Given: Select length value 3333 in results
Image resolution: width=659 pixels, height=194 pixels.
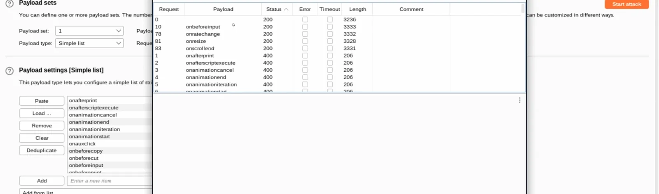Looking at the screenshot, I should tap(350, 27).
